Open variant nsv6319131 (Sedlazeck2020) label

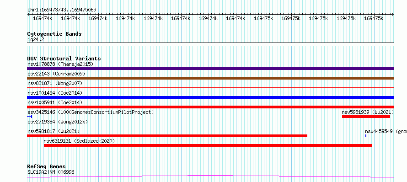point(79,141)
